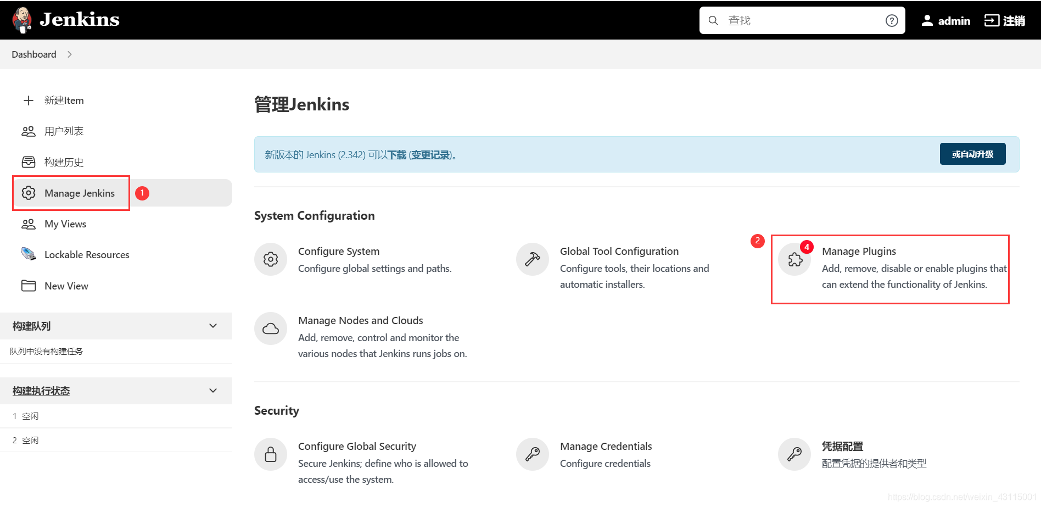This screenshot has height=507, width=1041.
Task: Click the Security section heading
Action: (x=277, y=411)
